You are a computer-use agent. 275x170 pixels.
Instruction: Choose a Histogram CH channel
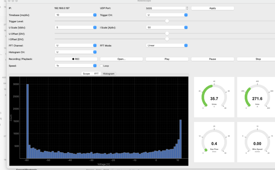[76, 52]
